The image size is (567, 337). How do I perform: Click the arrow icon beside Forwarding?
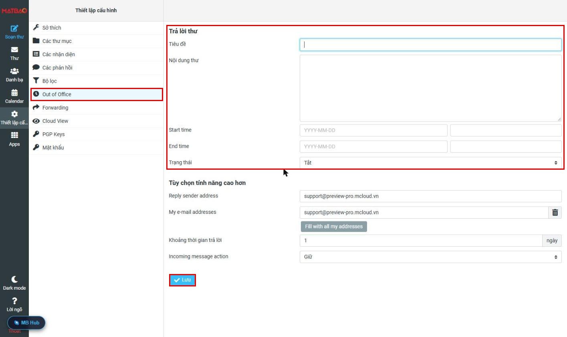pyautogui.click(x=36, y=108)
